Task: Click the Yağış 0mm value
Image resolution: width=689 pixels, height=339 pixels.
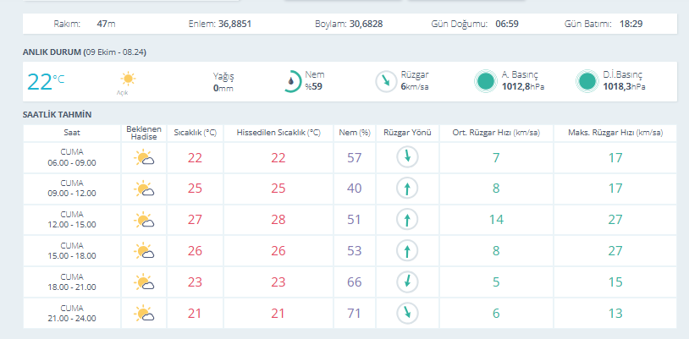Action: point(223,88)
